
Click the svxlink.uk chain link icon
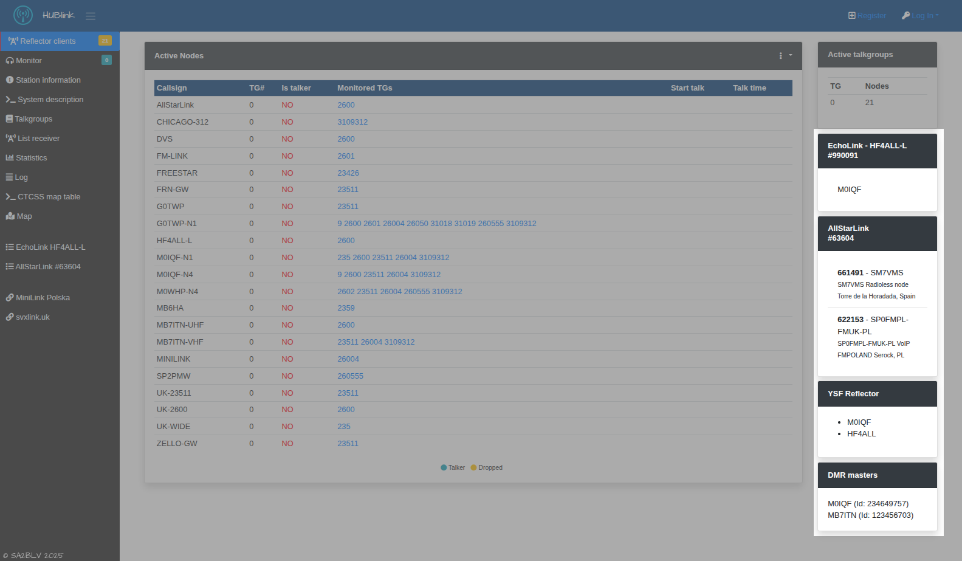pos(10,317)
